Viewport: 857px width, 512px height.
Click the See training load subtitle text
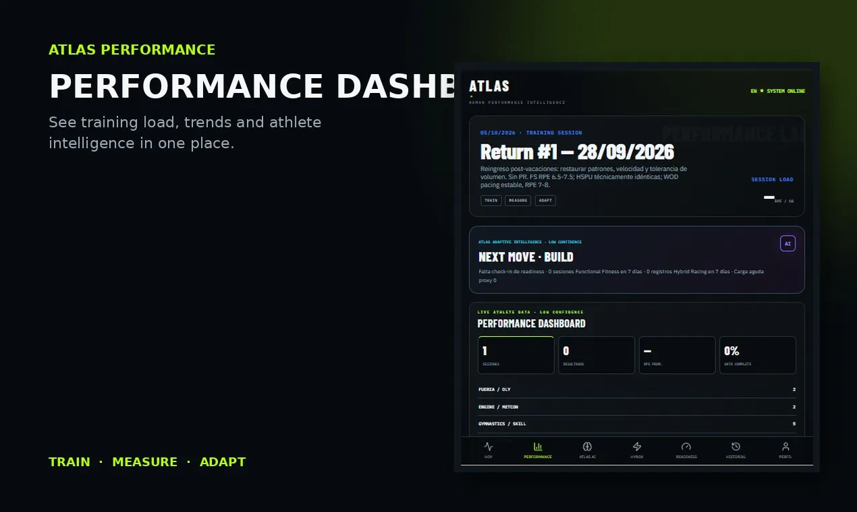point(185,133)
